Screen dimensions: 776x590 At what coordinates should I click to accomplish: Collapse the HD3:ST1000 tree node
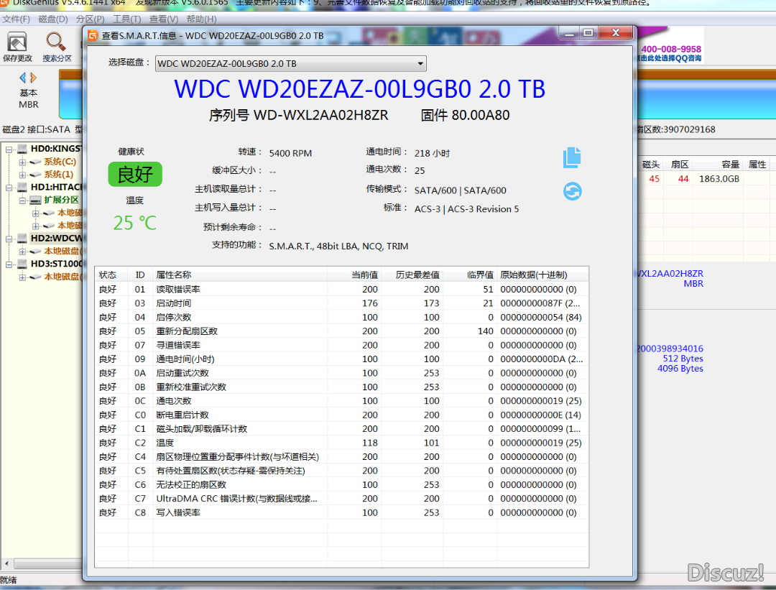[x=9, y=264]
